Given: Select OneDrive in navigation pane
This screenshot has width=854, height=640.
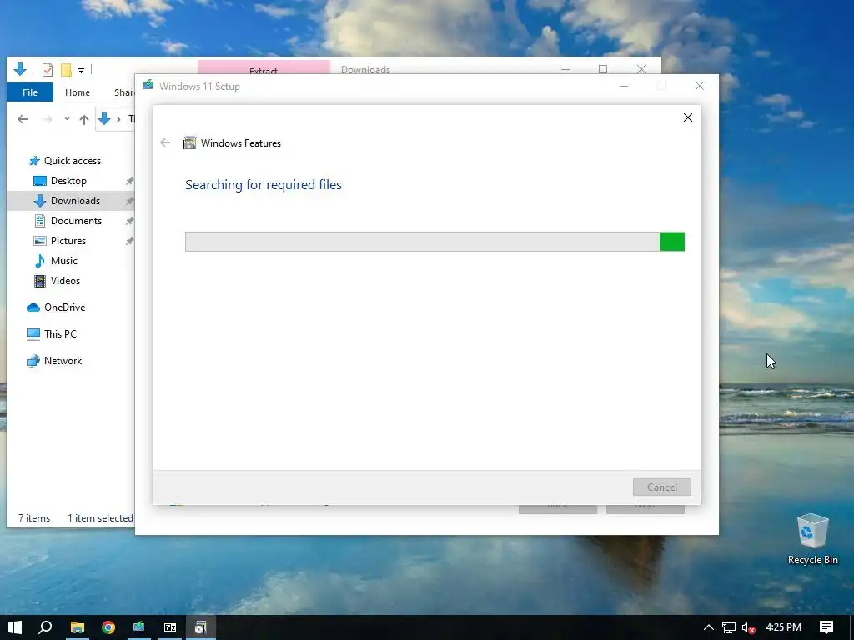Looking at the screenshot, I should coord(64,307).
